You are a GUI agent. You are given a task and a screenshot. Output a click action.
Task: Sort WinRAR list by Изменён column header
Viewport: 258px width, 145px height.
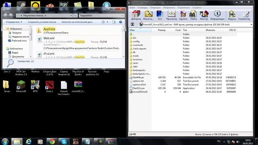pos(210,30)
